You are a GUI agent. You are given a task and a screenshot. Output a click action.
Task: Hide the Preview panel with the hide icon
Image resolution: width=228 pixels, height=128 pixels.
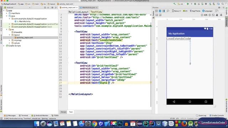click(223, 7)
